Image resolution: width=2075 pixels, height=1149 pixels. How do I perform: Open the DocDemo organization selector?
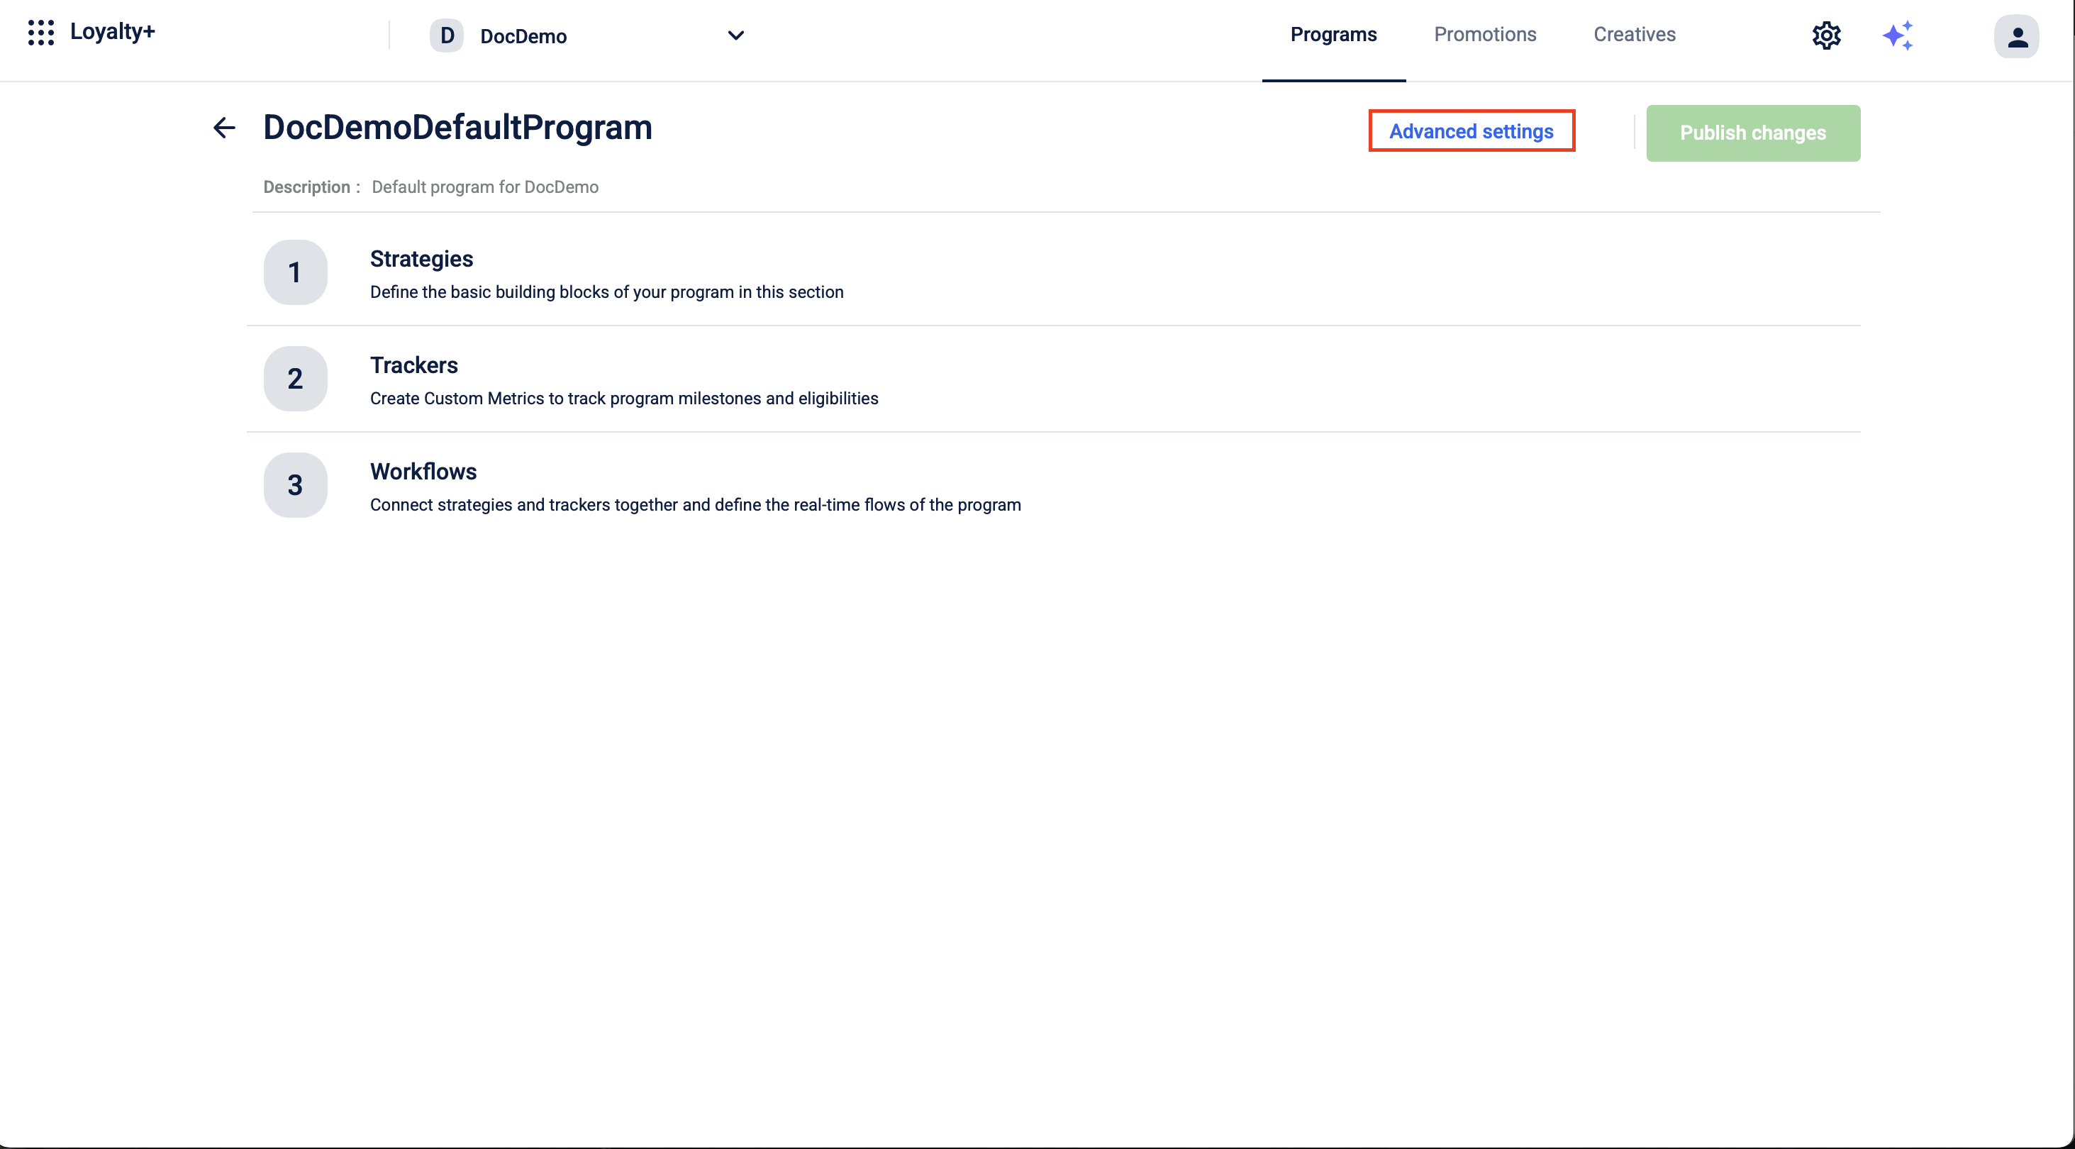click(523, 36)
